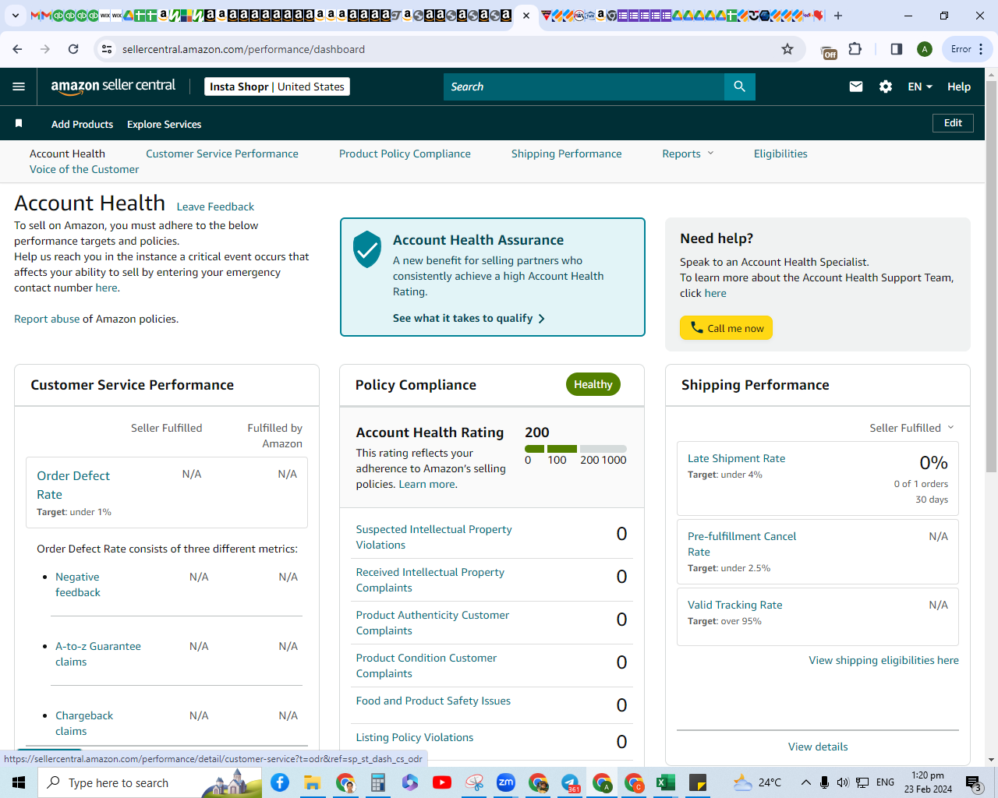998x798 pixels.
Task: Go to the Shipping Performance tab
Action: 567,154
